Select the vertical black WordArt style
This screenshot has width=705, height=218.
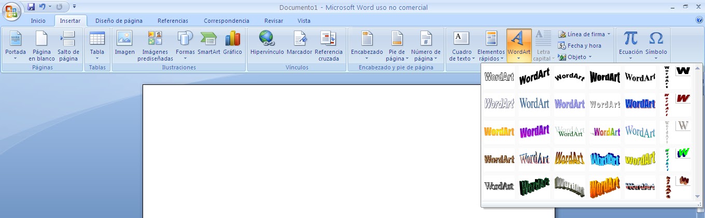click(667, 77)
